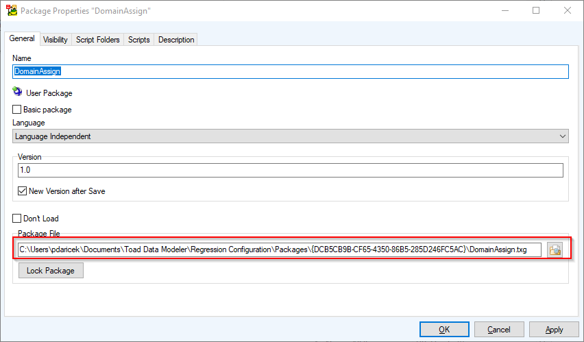Click the 'Version' group label
Screen dimensions: 584x342
tap(29, 157)
